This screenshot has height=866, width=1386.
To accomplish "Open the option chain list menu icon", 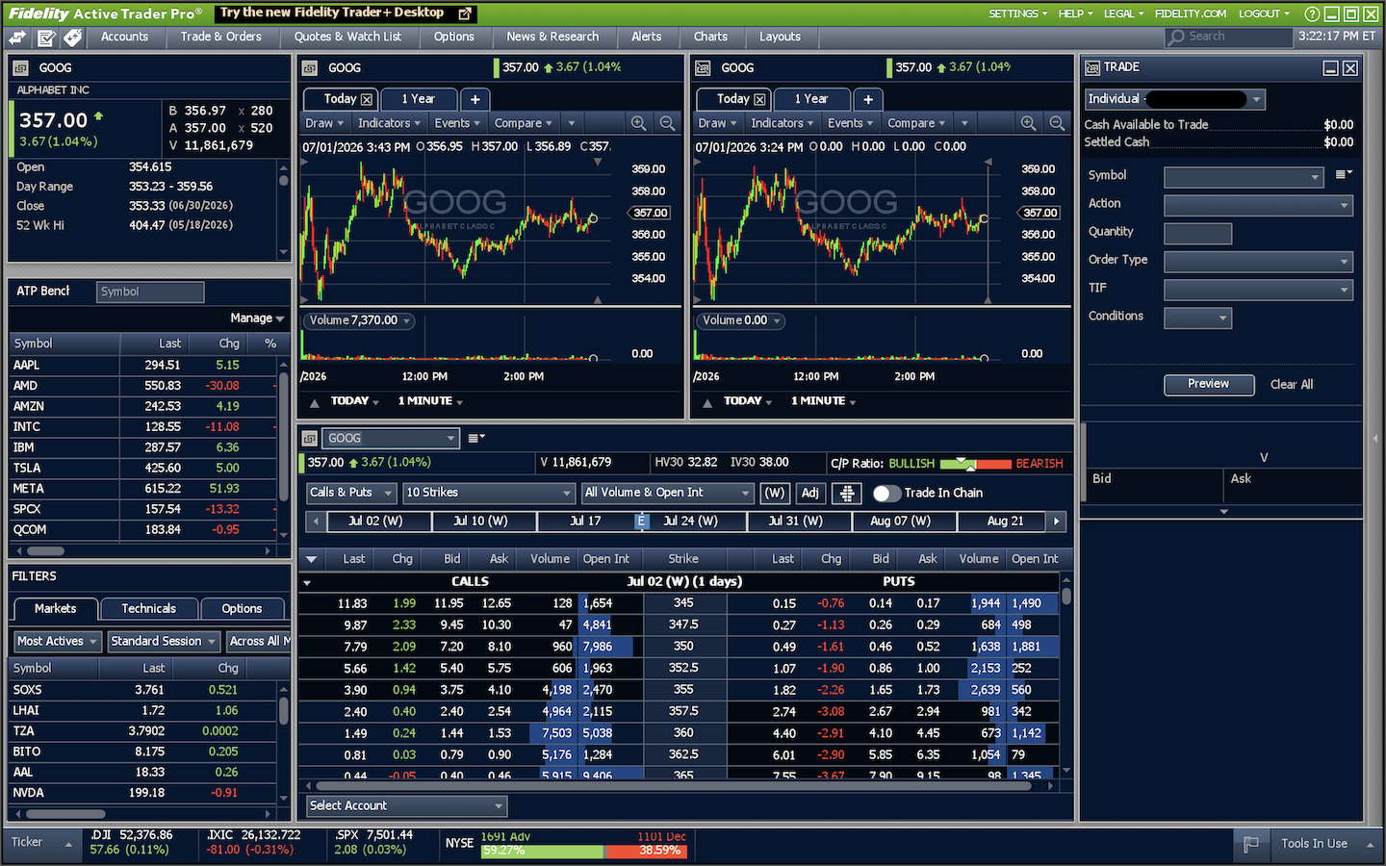I will 476,438.
